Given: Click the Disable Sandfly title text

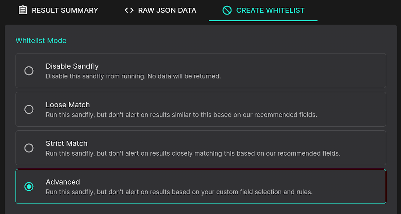Looking at the screenshot, I should 72,66.
